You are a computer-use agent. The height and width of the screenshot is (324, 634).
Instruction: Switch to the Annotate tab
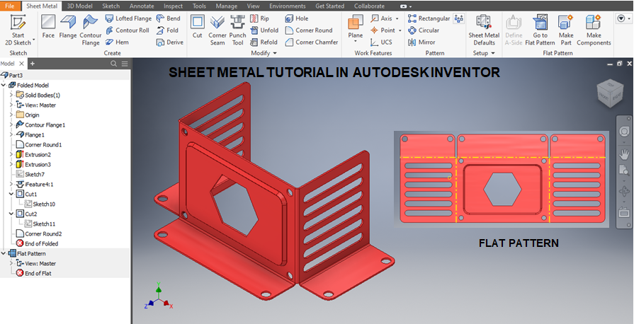coord(142,6)
